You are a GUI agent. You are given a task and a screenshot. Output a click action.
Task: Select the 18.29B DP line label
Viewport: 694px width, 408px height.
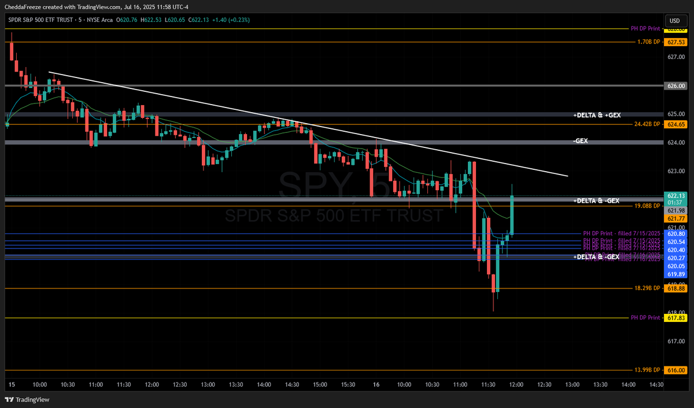point(647,288)
